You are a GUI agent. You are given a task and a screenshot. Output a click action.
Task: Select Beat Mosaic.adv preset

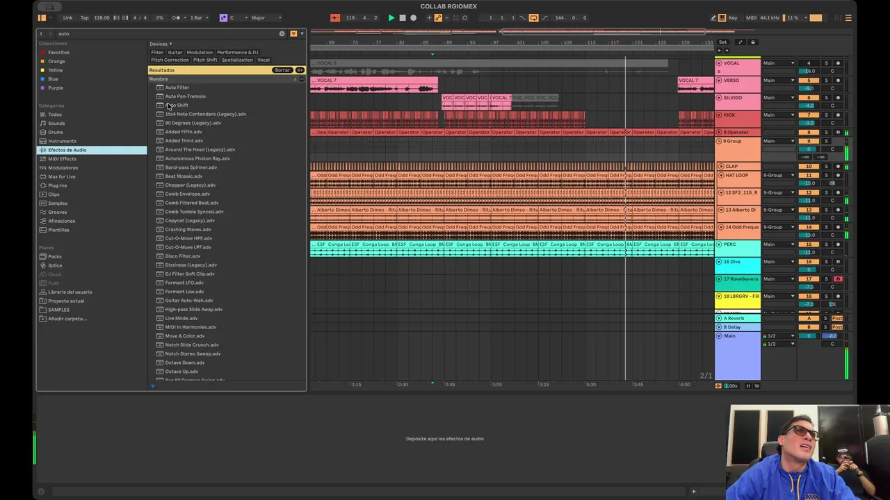coord(184,176)
